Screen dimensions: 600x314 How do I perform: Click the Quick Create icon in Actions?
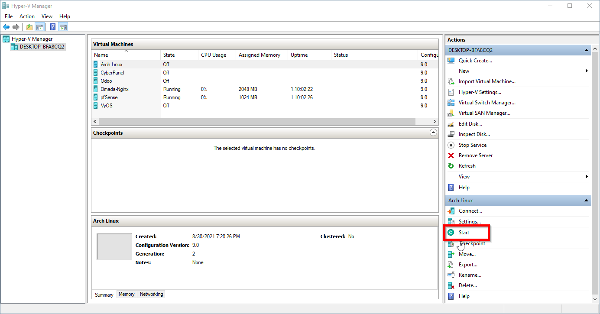(x=451, y=61)
